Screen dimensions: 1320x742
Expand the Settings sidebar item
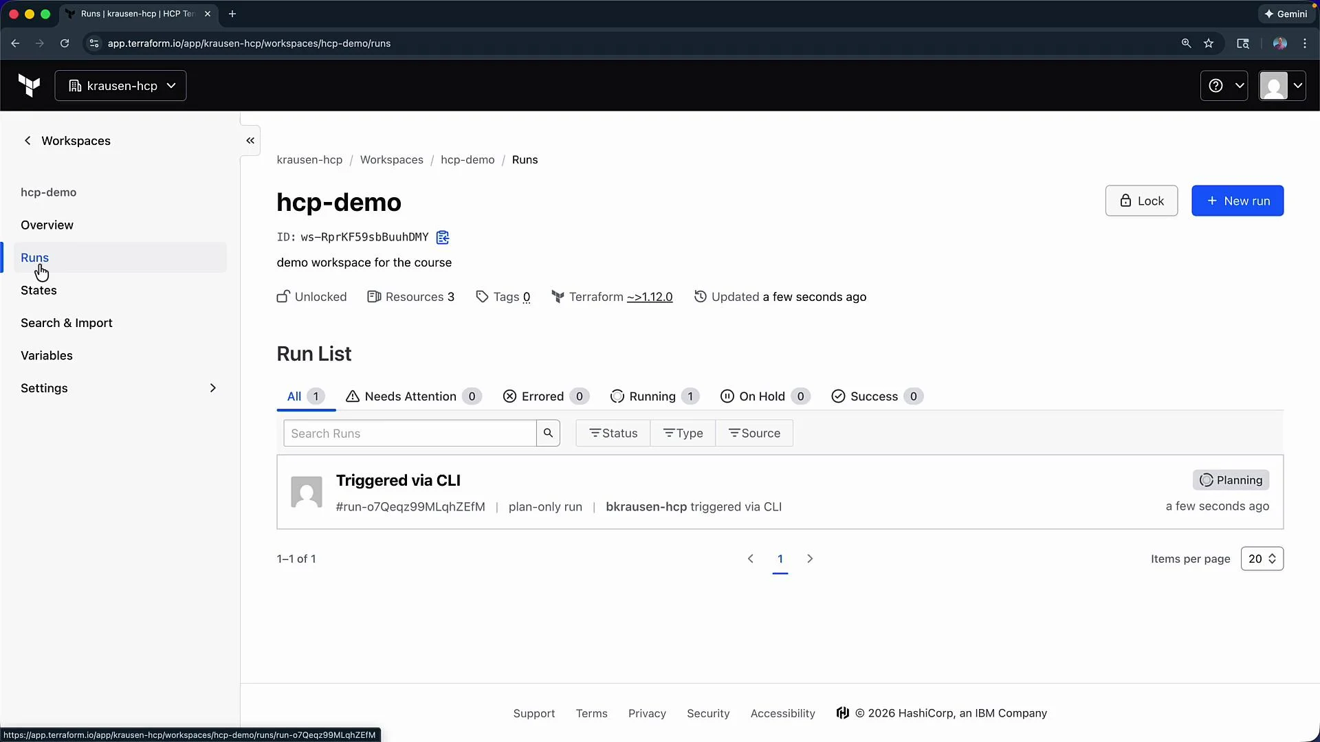click(120, 387)
